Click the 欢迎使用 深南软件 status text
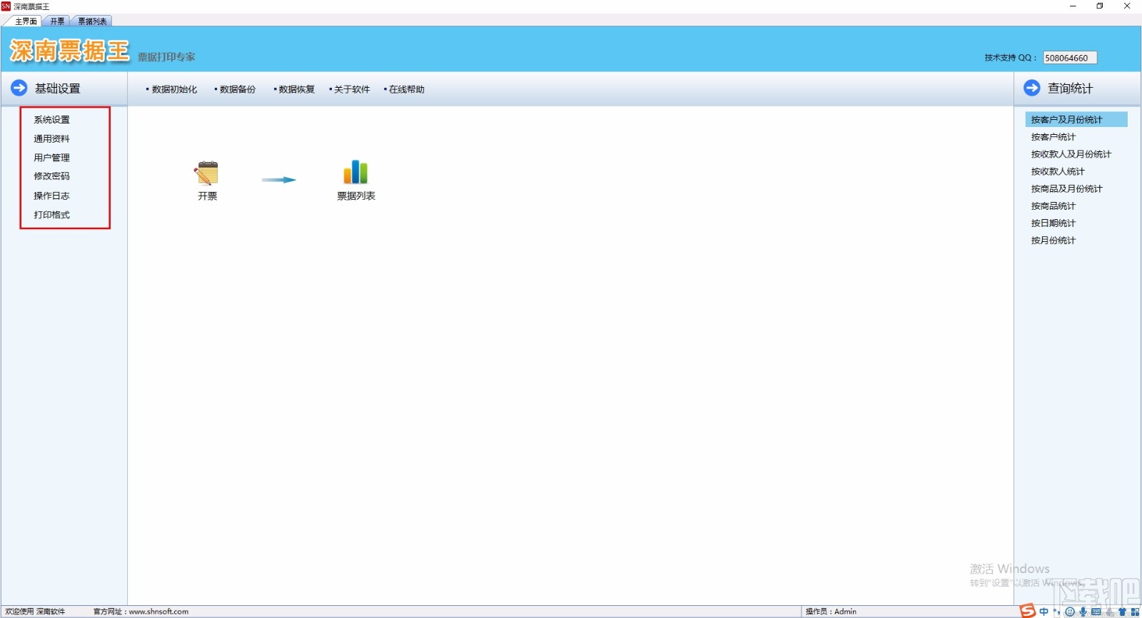The width and height of the screenshot is (1142, 618). click(x=35, y=612)
